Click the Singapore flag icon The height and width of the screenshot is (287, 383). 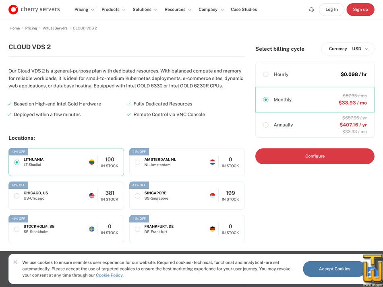(x=213, y=196)
